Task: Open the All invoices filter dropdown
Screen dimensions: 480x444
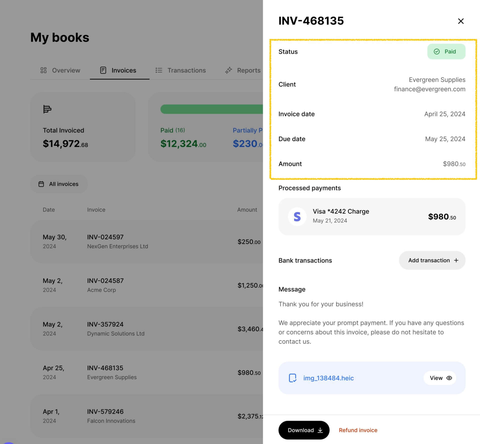Action: [59, 184]
